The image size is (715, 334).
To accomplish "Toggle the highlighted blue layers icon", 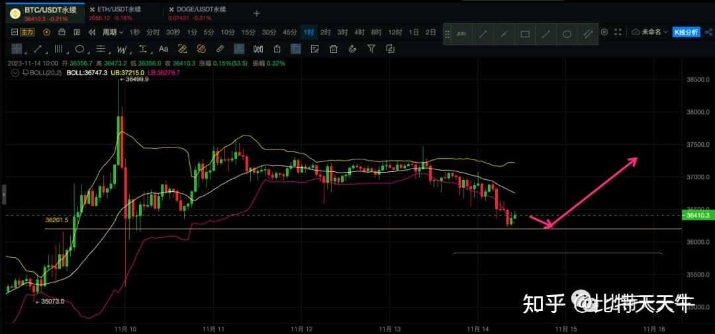I will coord(296,48).
